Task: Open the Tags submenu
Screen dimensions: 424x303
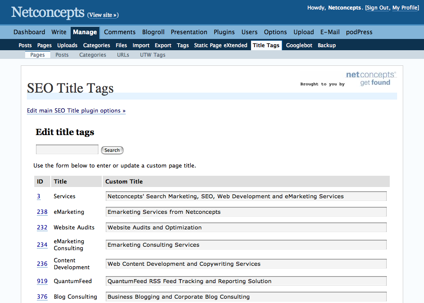Action: [183, 45]
